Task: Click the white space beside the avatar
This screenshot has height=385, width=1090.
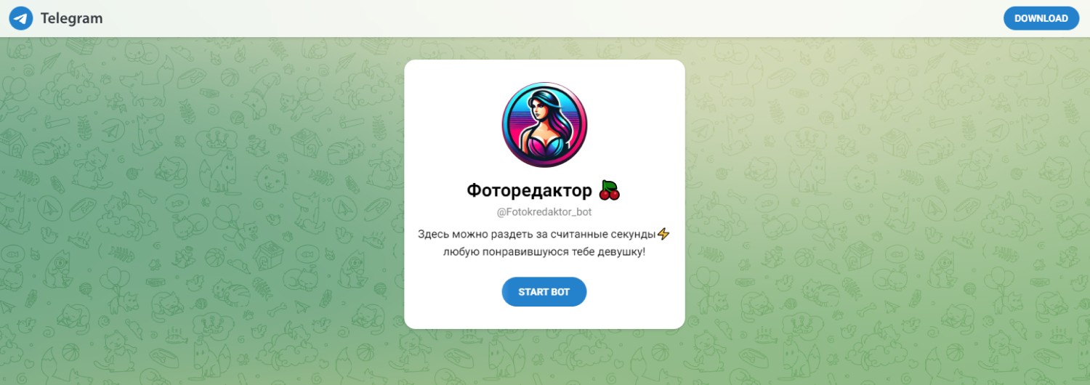Action: click(x=451, y=126)
